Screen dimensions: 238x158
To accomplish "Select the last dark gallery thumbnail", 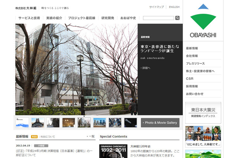I will point(130,122).
